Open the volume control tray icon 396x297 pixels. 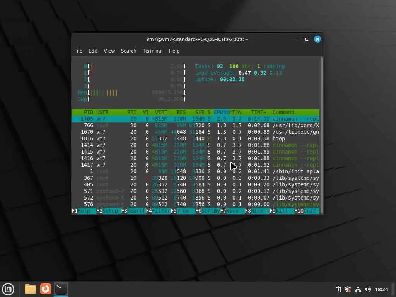pos(368,289)
